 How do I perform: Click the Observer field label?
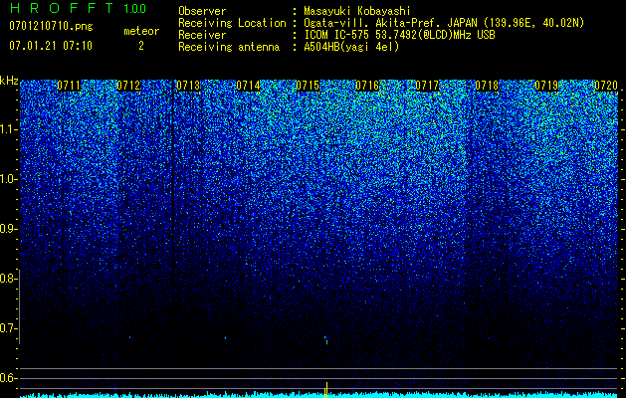[202, 11]
